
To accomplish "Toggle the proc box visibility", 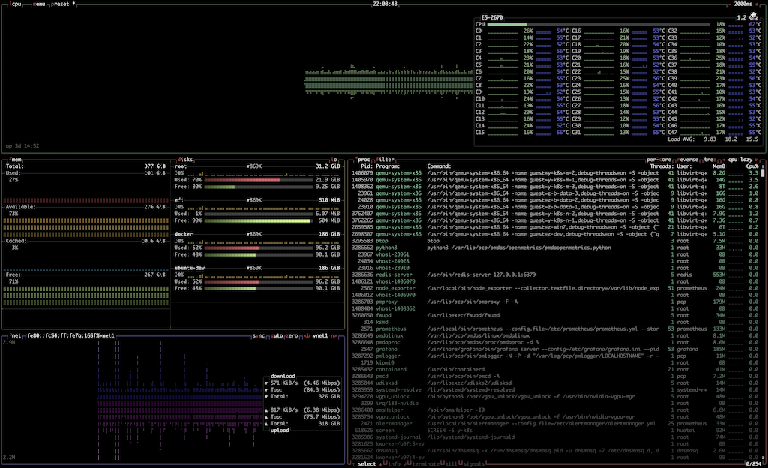I will pyautogui.click(x=362, y=160).
